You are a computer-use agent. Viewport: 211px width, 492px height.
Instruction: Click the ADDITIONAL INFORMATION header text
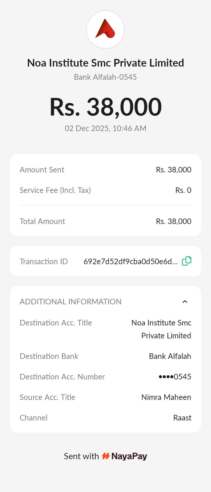(x=70, y=302)
